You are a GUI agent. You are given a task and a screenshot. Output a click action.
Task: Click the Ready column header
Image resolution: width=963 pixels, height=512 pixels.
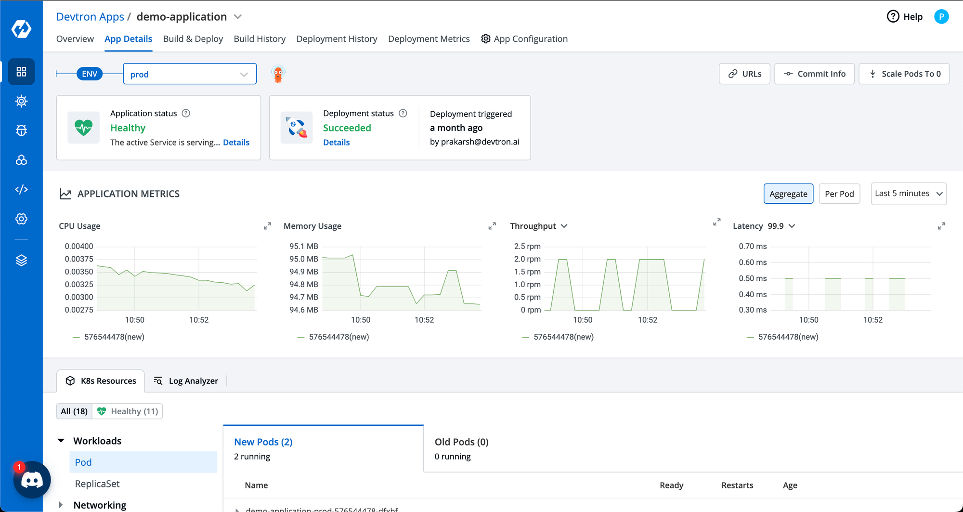click(671, 486)
